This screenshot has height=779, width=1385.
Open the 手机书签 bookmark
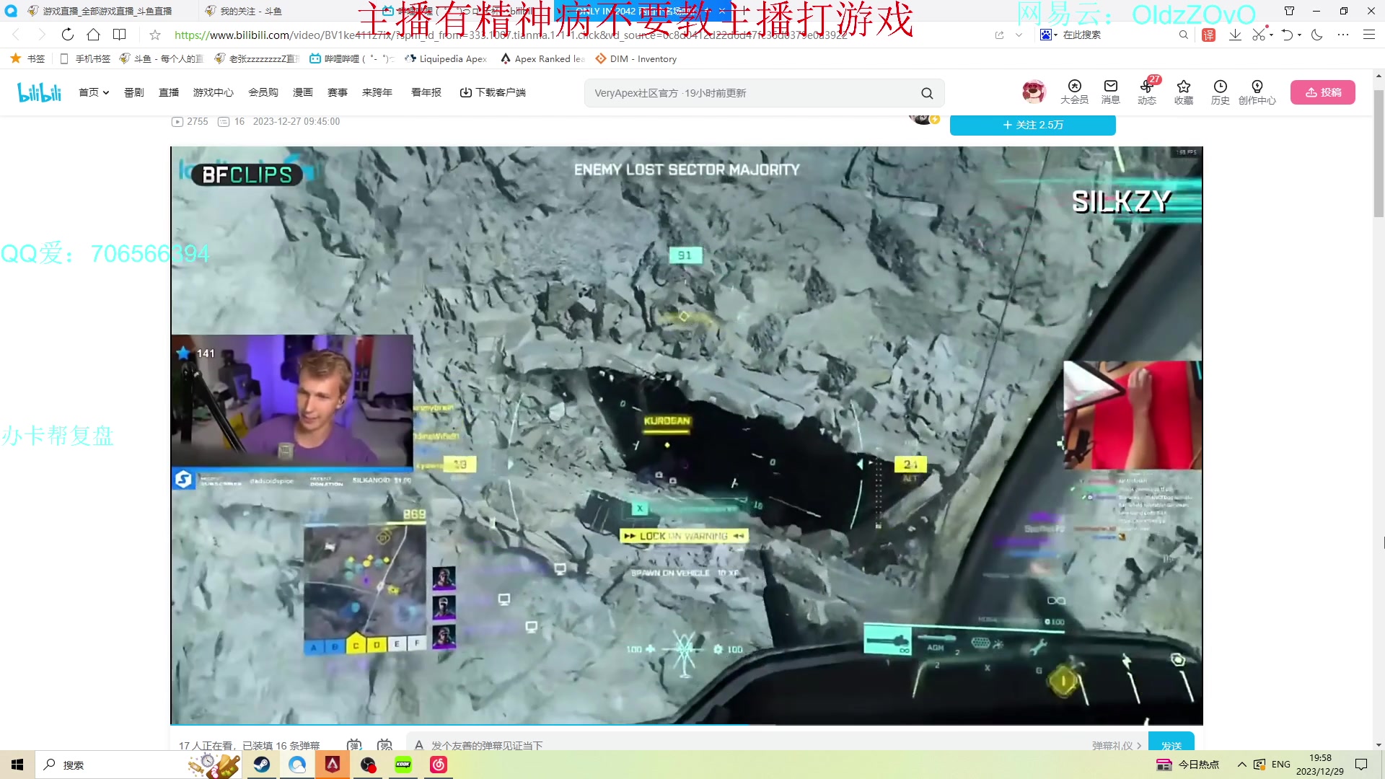(85, 58)
